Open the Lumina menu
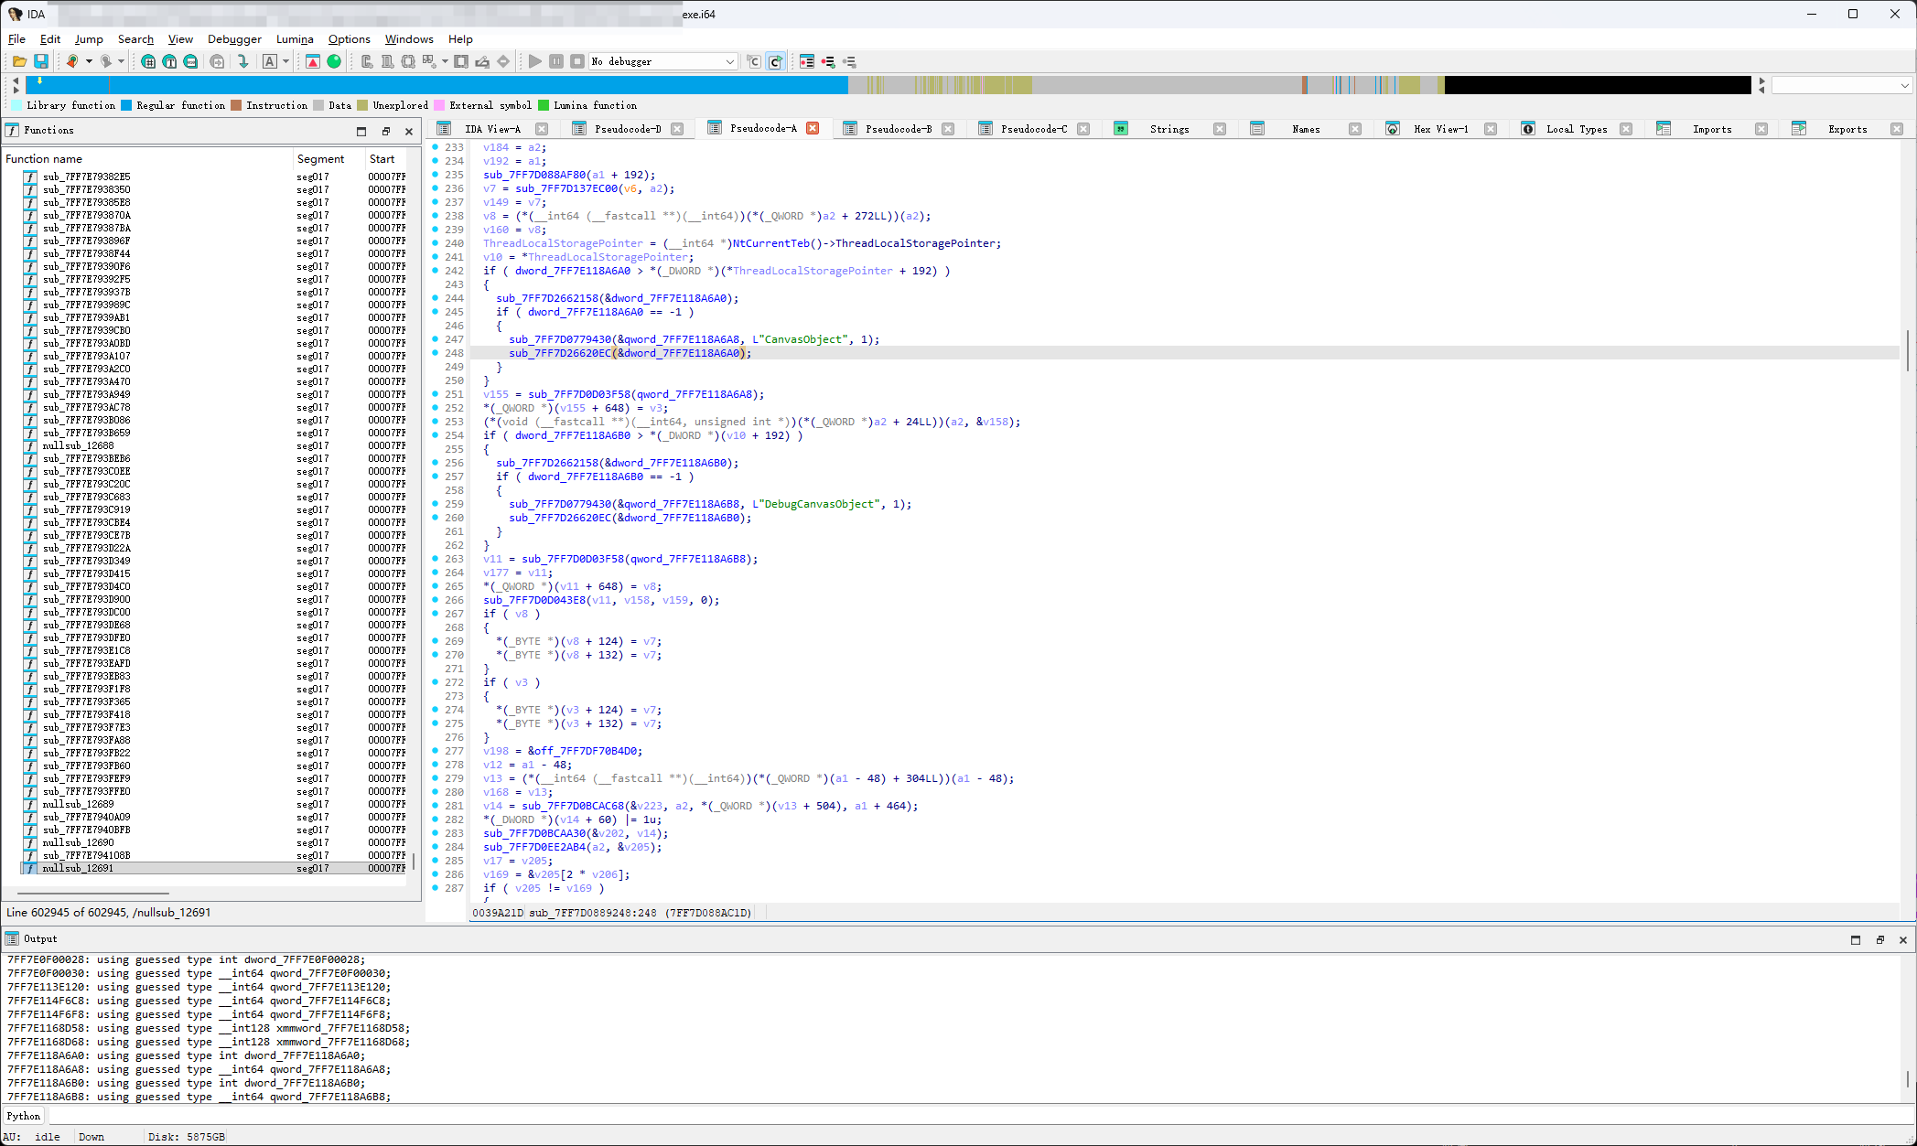Image resolution: width=1917 pixels, height=1146 pixels. (x=295, y=39)
